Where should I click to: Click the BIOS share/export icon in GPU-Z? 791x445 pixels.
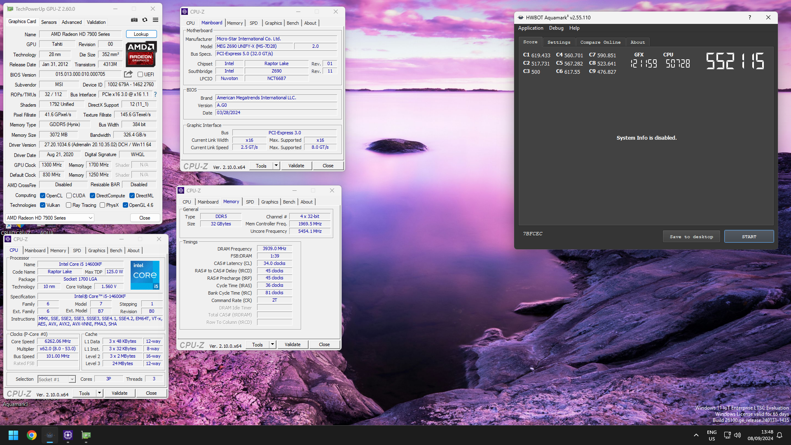(x=129, y=74)
